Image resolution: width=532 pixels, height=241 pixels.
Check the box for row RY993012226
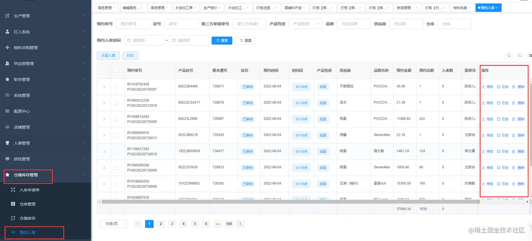[117, 103]
